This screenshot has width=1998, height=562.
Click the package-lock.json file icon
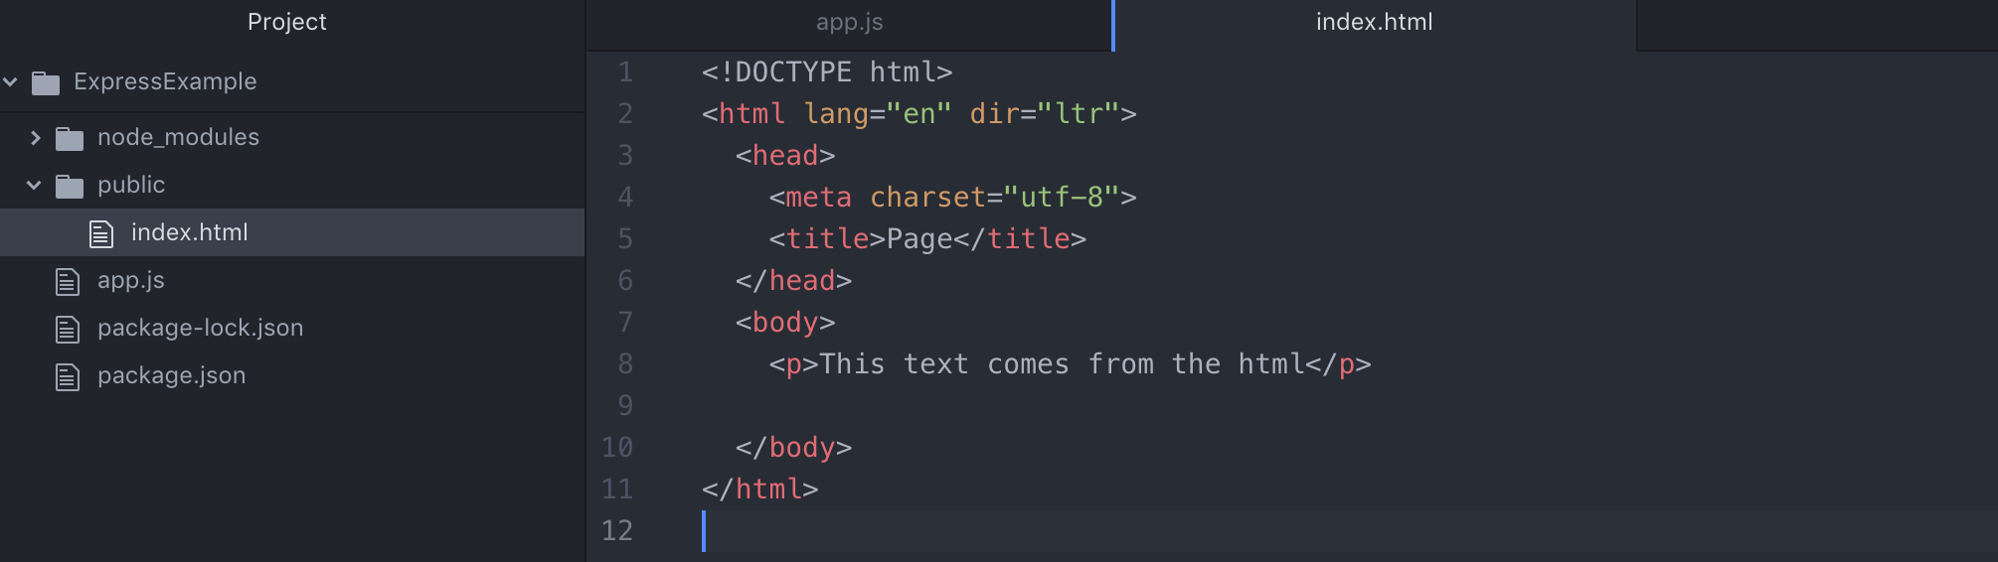(68, 330)
